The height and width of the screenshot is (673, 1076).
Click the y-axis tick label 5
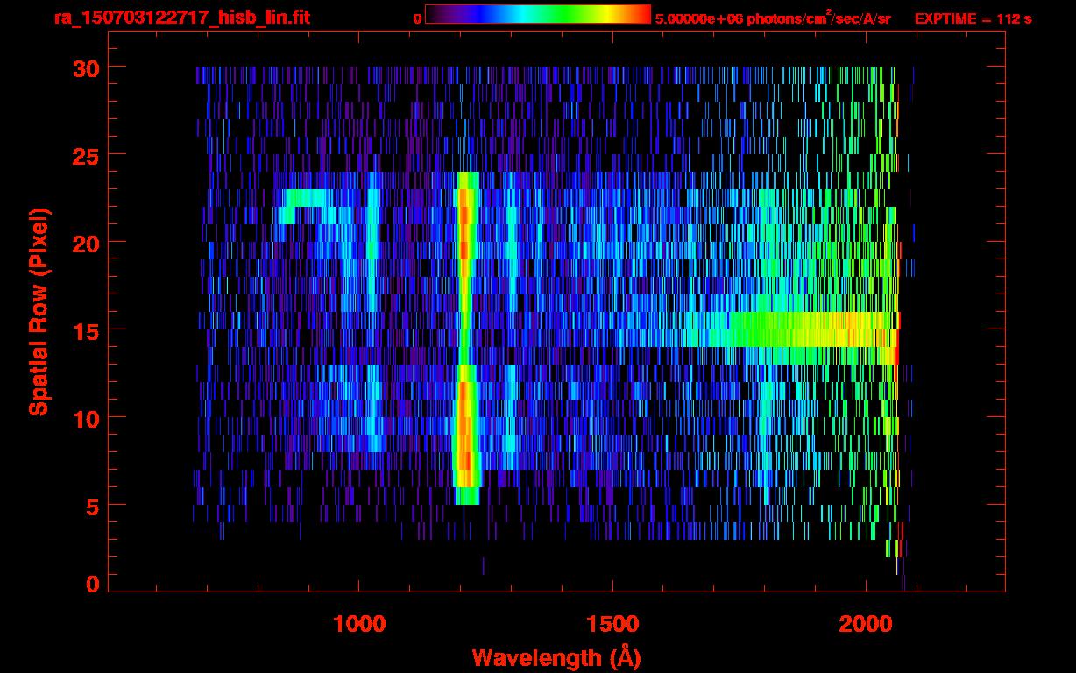click(x=91, y=506)
